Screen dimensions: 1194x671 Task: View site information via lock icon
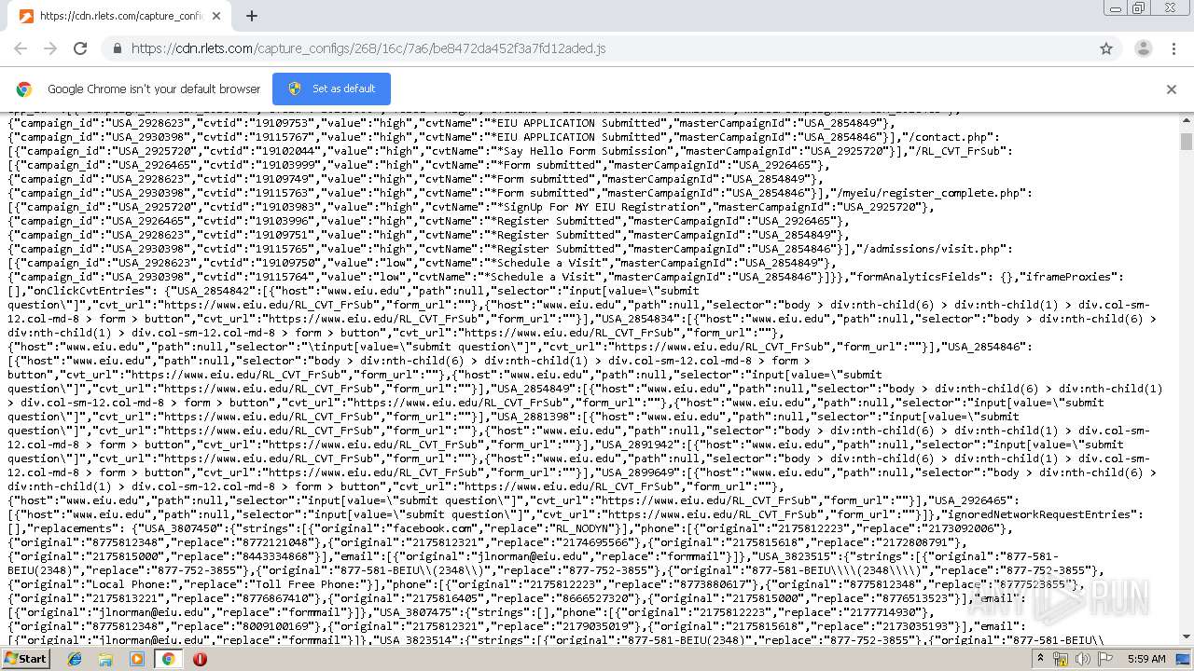[x=117, y=48]
